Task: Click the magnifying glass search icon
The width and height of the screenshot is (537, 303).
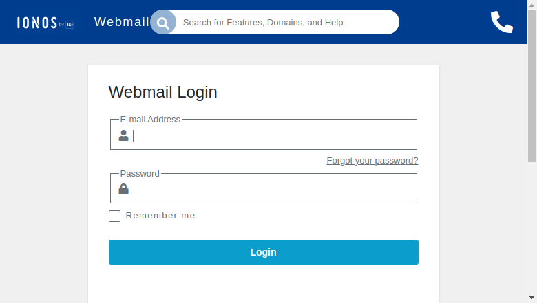Action: coord(163,22)
